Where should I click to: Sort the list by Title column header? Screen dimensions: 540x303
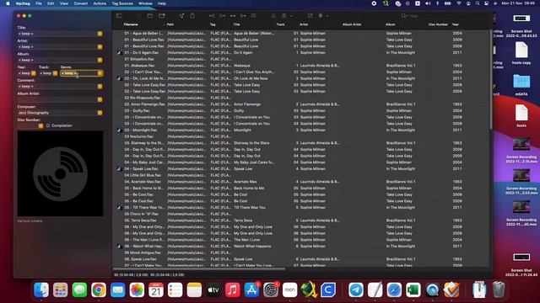coord(236,24)
